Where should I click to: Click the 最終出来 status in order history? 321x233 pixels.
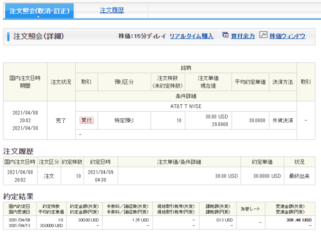(299, 176)
